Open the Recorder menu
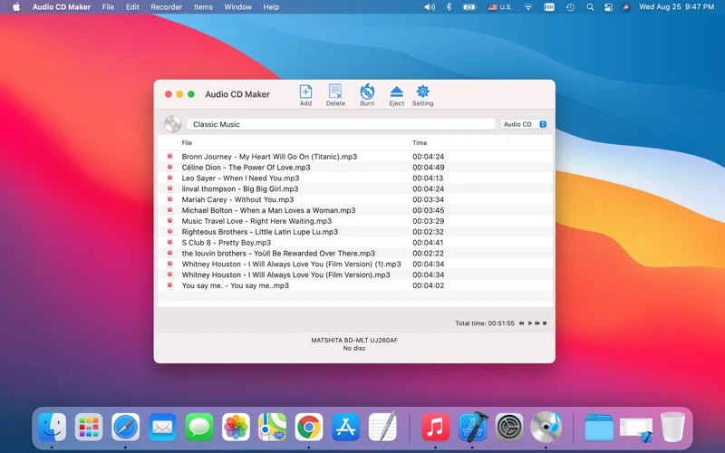The image size is (725, 453). [166, 7]
